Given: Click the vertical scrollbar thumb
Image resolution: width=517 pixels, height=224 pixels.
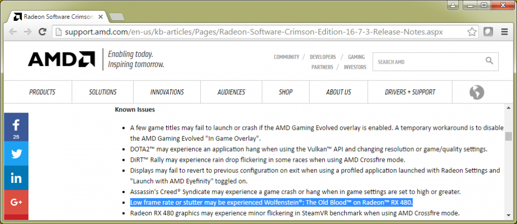Looking at the screenshot, I should pos(509,136).
